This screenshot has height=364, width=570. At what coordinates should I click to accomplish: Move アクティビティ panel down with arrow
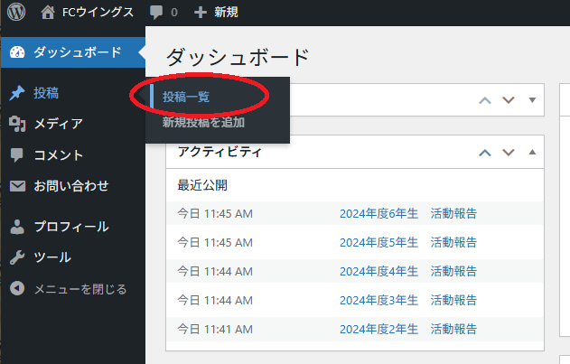pos(508,152)
